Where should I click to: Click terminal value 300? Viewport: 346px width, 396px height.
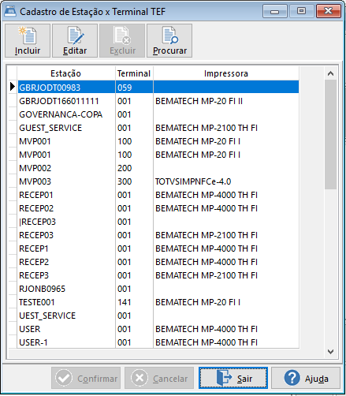(134, 181)
